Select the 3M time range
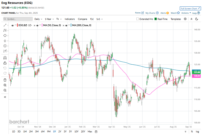 pos(37,132)
